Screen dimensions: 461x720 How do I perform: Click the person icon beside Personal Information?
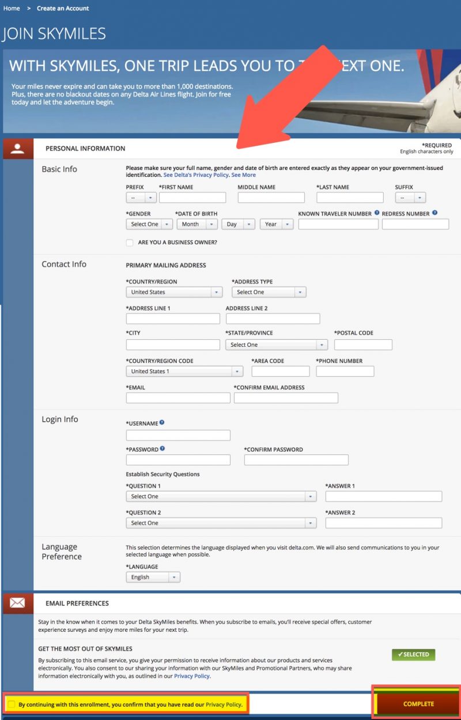coord(18,148)
